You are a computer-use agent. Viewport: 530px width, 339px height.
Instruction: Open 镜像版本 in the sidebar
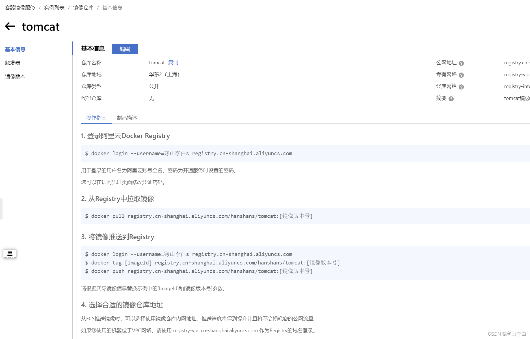point(15,76)
